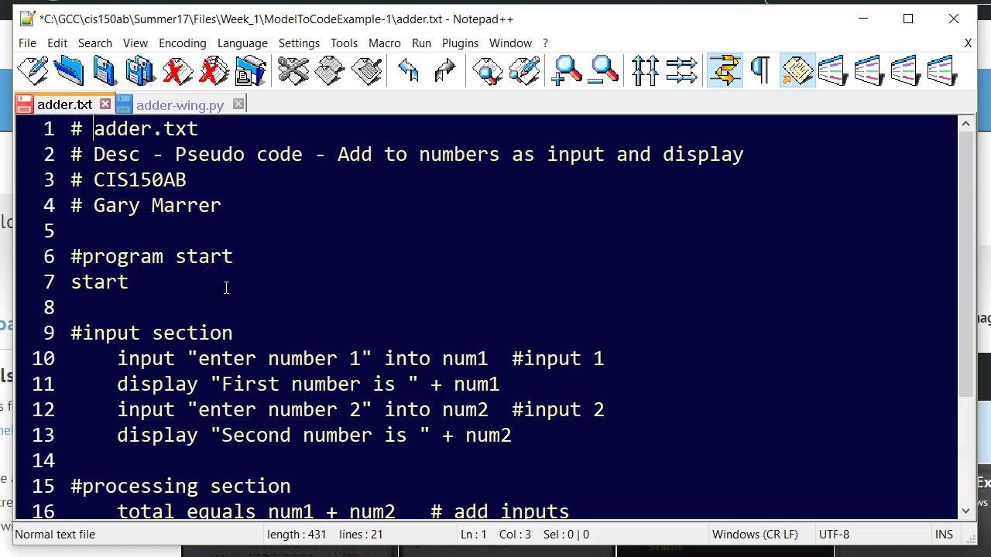Screen dimensions: 991x557
Task: Zoom out with the magnifier minus icon
Action: pyautogui.click(x=603, y=71)
